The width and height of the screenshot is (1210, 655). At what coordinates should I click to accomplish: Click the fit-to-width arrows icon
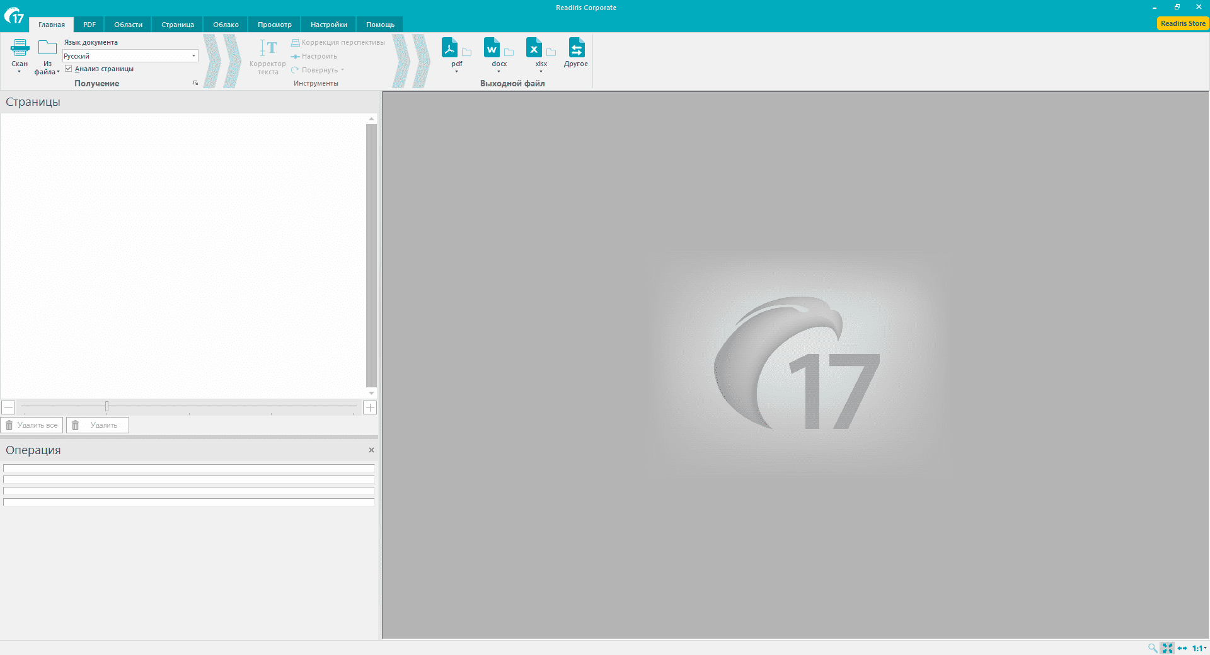pyautogui.click(x=1182, y=648)
